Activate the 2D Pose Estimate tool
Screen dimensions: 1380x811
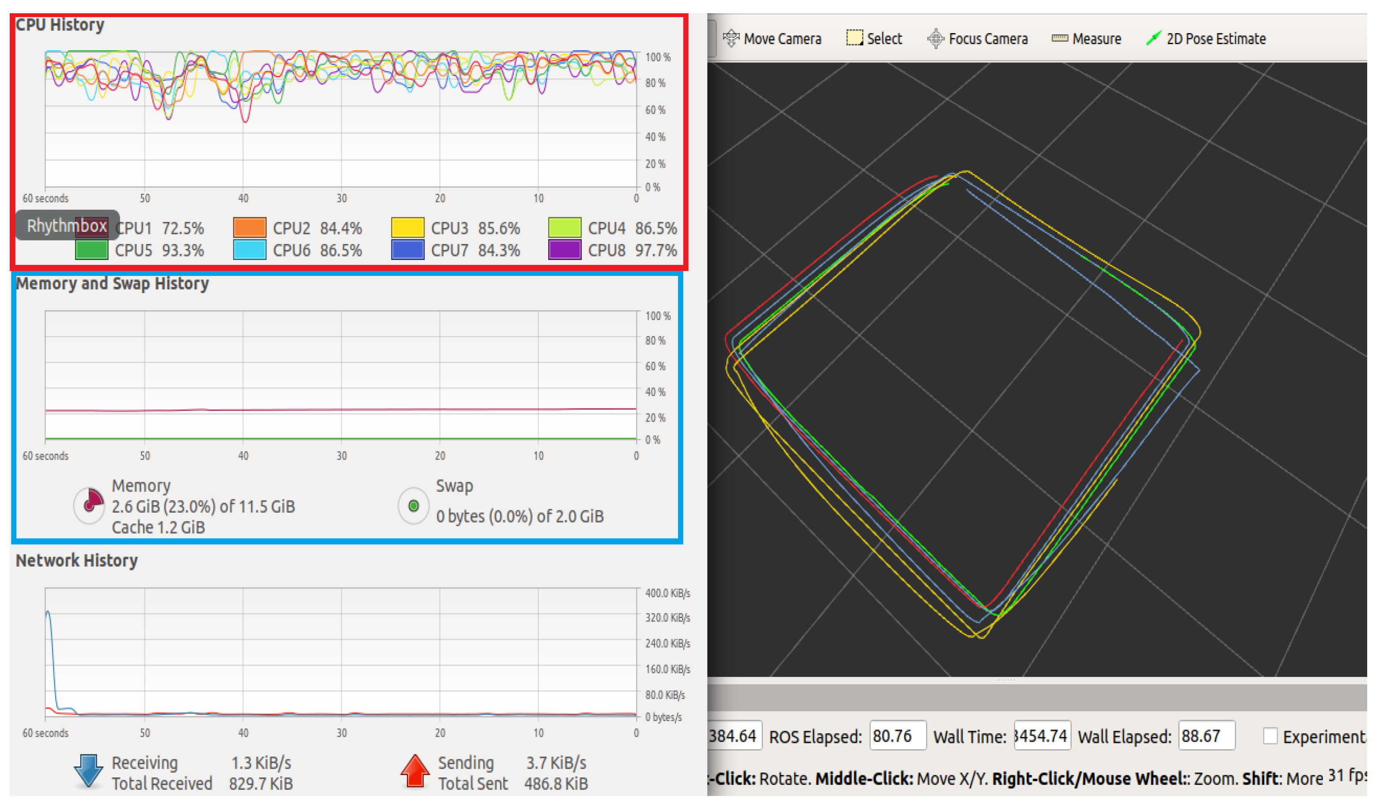(1206, 39)
